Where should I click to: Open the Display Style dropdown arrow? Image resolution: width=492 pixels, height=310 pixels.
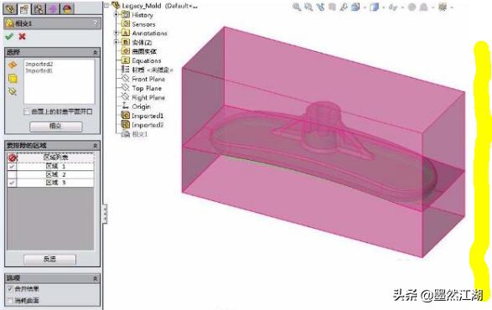(x=384, y=8)
